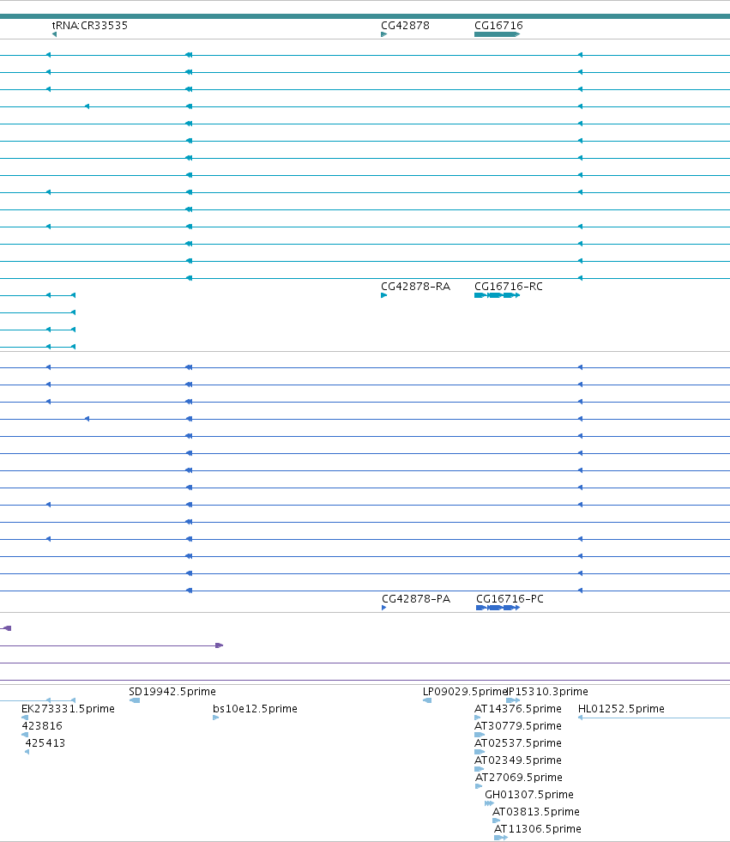Screen dimensions: 730x842
Task: Click the CG16716-PC coding sequence glyph
Action: pos(498,608)
